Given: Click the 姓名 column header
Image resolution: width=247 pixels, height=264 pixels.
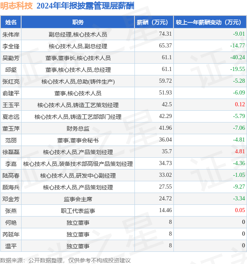Looking at the screenshot, I should click(11, 22).
